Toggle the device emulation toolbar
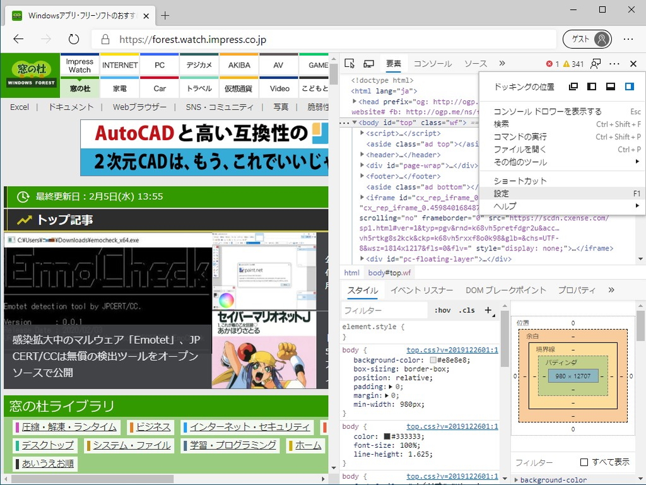 369,63
